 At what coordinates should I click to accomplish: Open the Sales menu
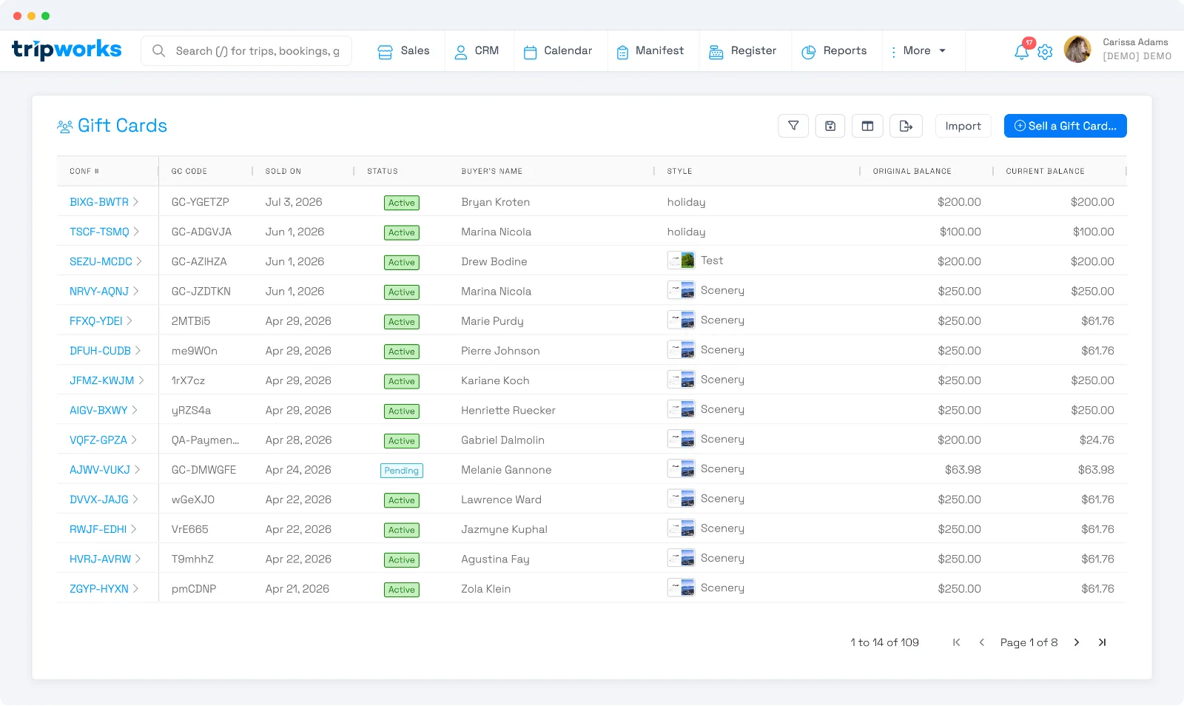coord(403,51)
